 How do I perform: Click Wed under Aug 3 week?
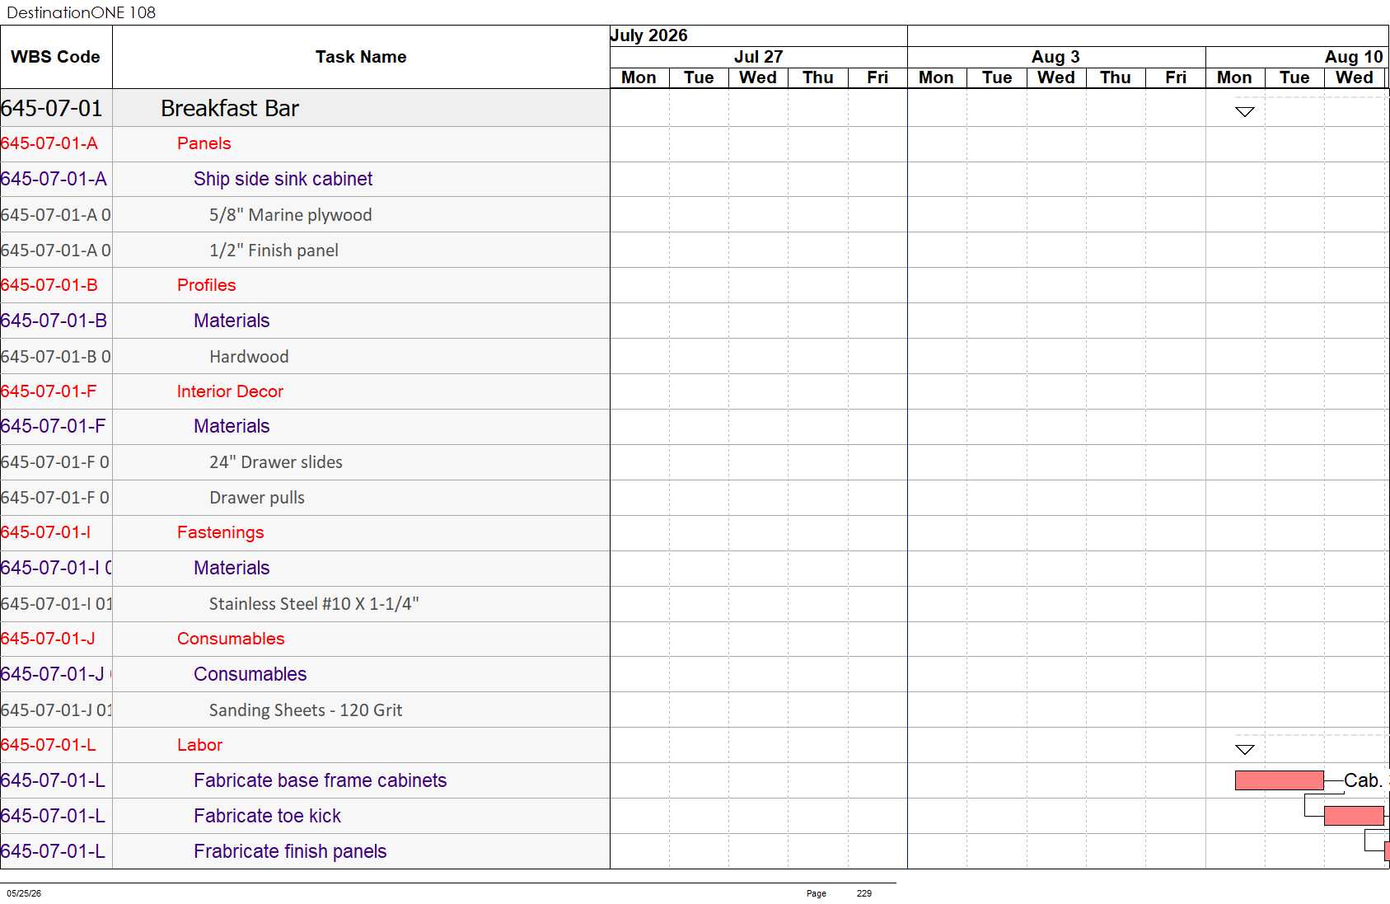[x=1056, y=77]
